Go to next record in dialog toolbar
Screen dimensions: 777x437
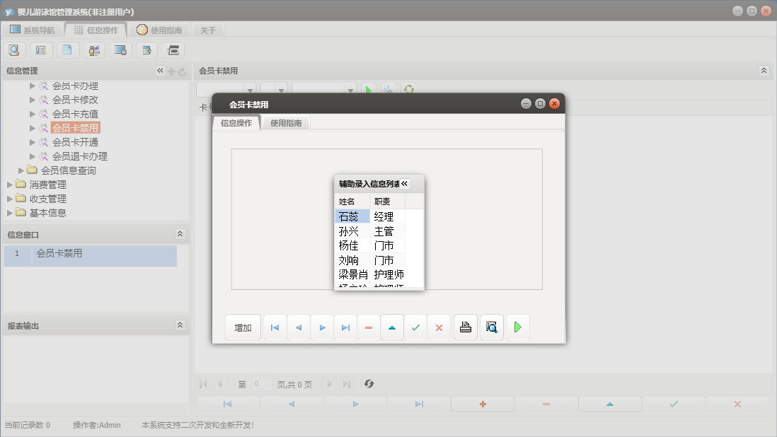tap(322, 327)
